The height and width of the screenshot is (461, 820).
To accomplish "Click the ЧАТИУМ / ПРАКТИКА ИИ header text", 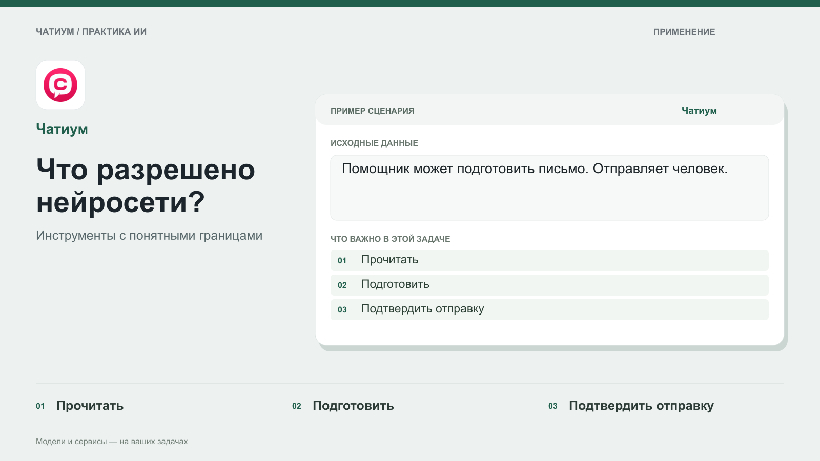I will click(x=91, y=32).
